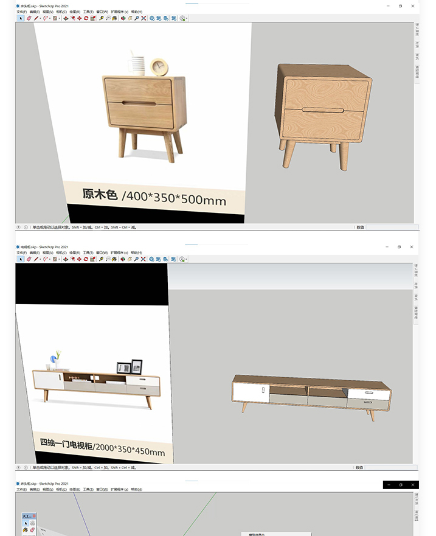Choose Line pencil tool in 电视柜.skp window
436x536 pixels.
tap(36, 259)
